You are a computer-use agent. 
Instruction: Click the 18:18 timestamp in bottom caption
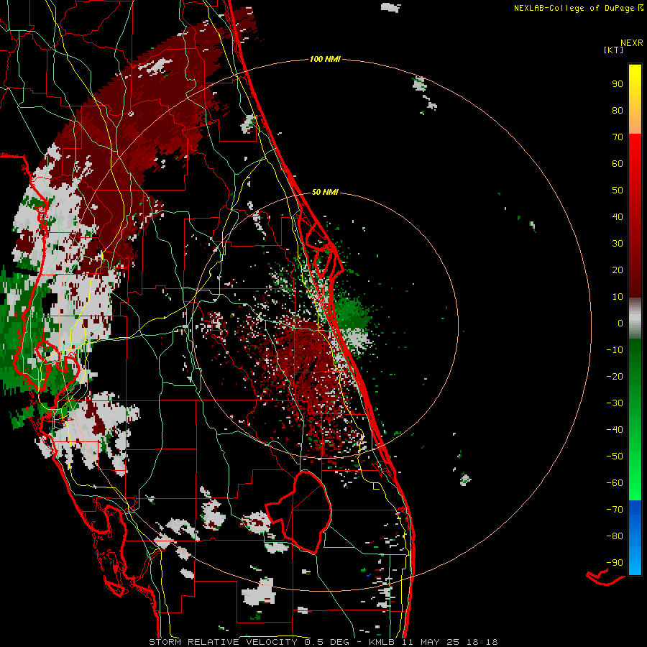(x=482, y=642)
